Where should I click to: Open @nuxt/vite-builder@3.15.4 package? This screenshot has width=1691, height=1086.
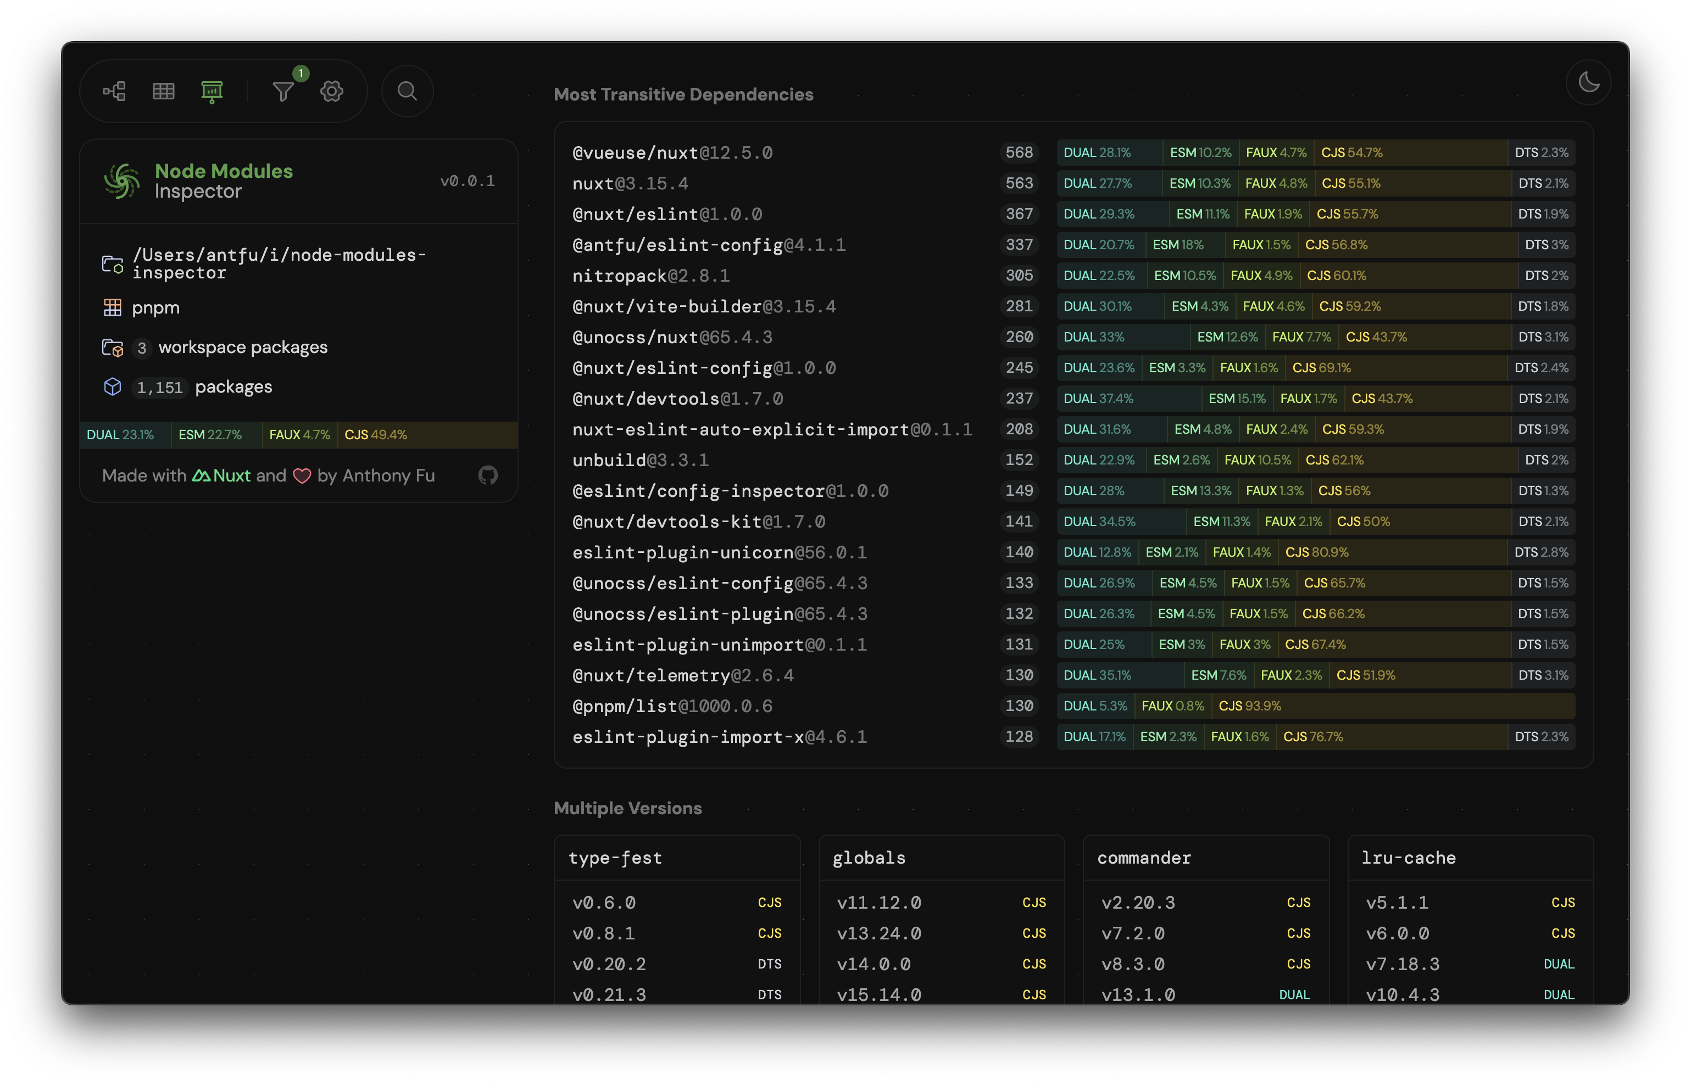click(1073, 306)
